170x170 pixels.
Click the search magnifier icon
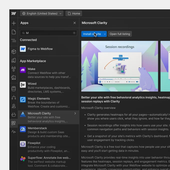coord(23,33)
